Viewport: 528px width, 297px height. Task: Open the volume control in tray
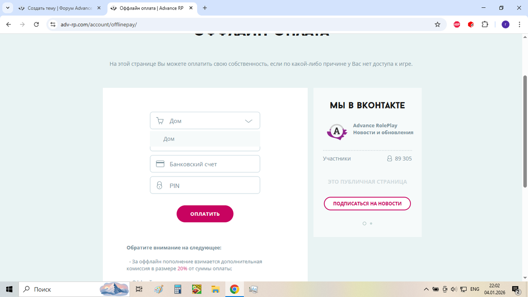coord(454,289)
